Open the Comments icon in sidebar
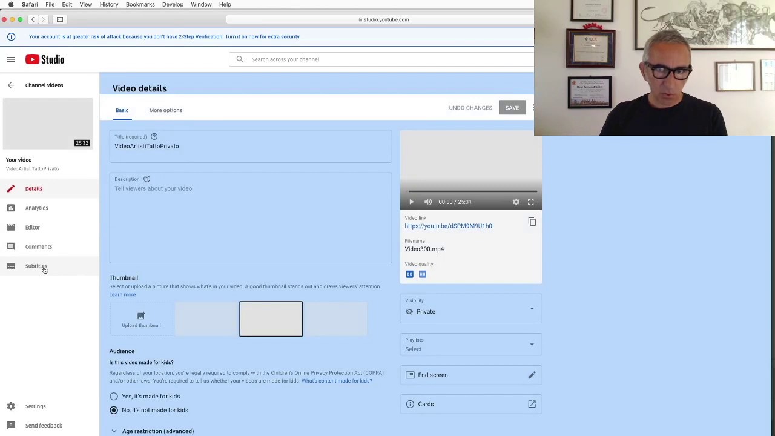This screenshot has height=436, width=775. pyautogui.click(x=11, y=246)
